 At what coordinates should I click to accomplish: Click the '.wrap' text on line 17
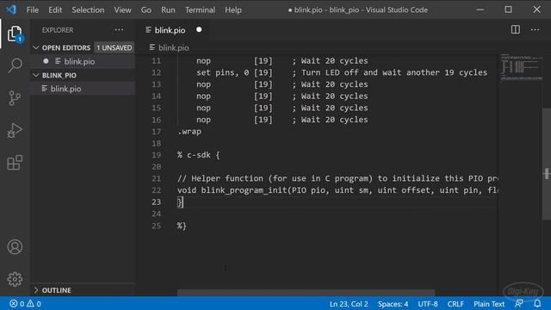point(189,132)
